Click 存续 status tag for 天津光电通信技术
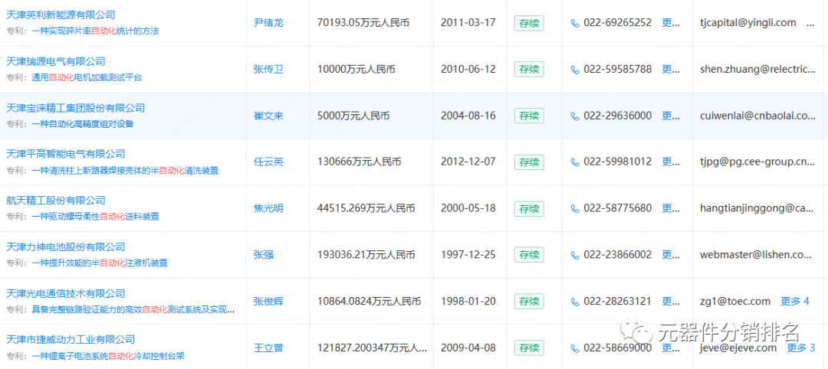The image size is (828, 369). pos(529,302)
